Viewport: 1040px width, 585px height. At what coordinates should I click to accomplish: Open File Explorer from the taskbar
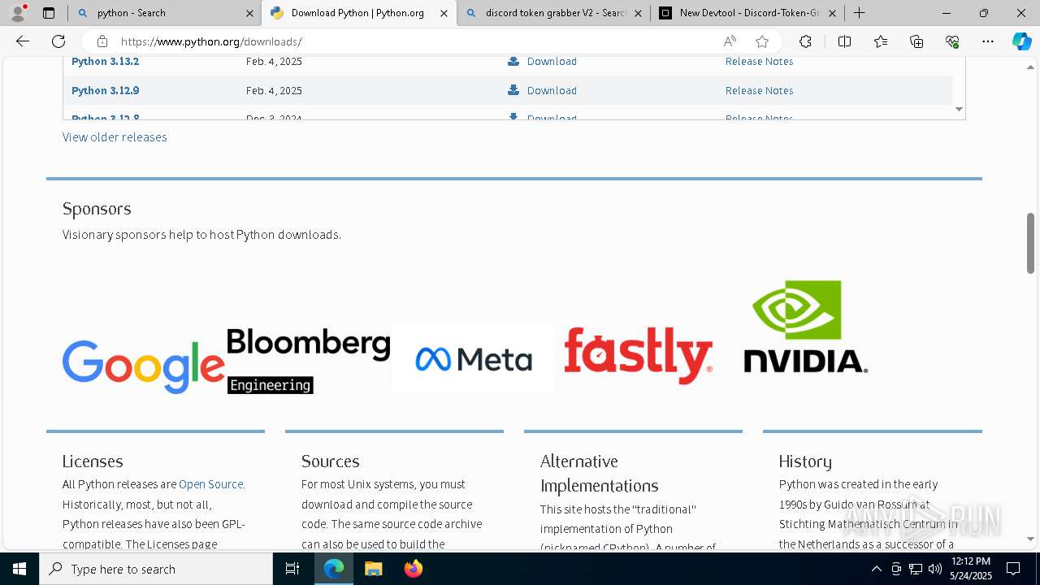pyautogui.click(x=373, y=569)
